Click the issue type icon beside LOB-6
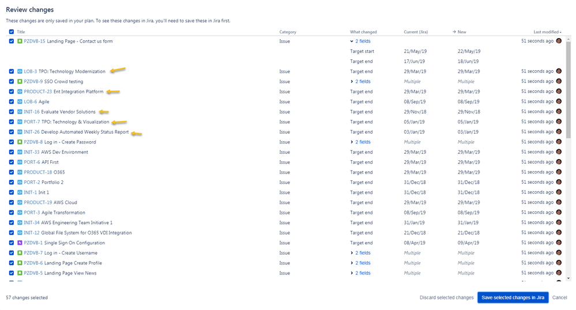Screen dimensions: 576x310 click(20, 102)
